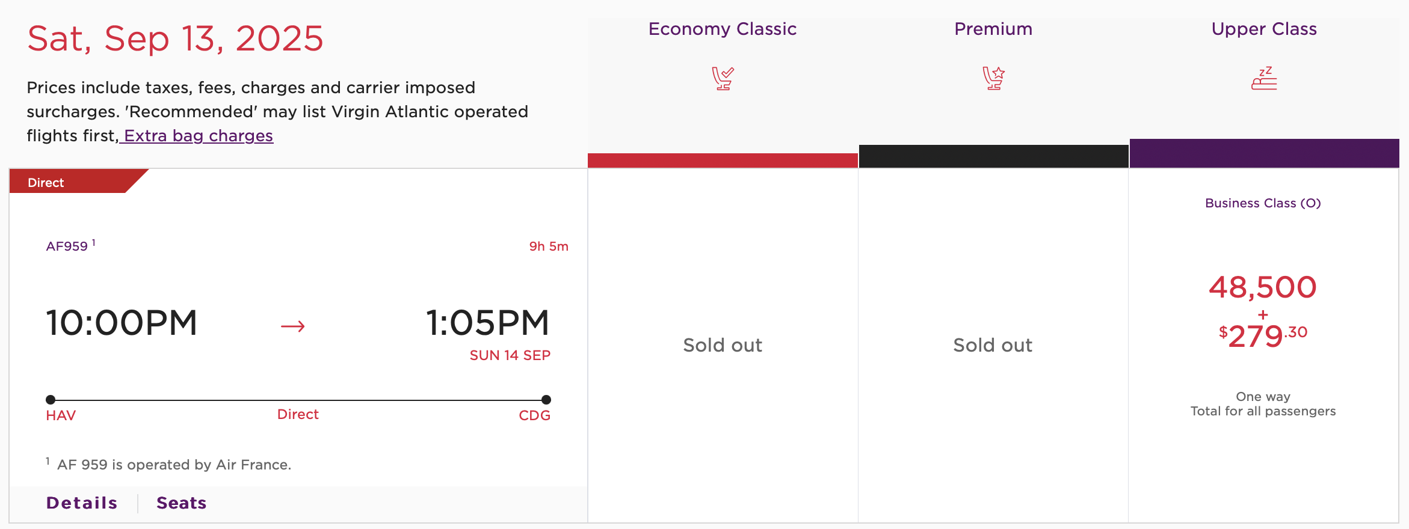The width and height of the screenshot is (1409, 529).
Task: Click the Premium seat-with-star icon
Action: [x=993, y=78]
